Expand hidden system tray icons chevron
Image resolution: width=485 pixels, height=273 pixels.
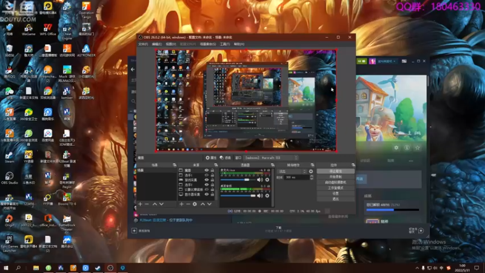417,268
